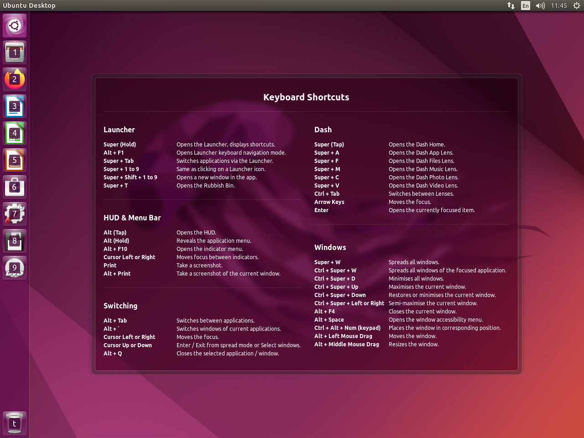Click the Windows section heading
This screenshot has width=584, height=438.
pyautogui.click(x=330, y=247)
